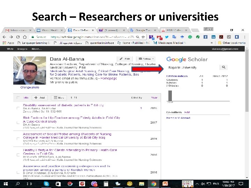Image resolution: width=251 pixels, height=188 pixels.
Task: Open the More... menu in the top black bar
Action: pyautogui.click(x=37, y=49)
